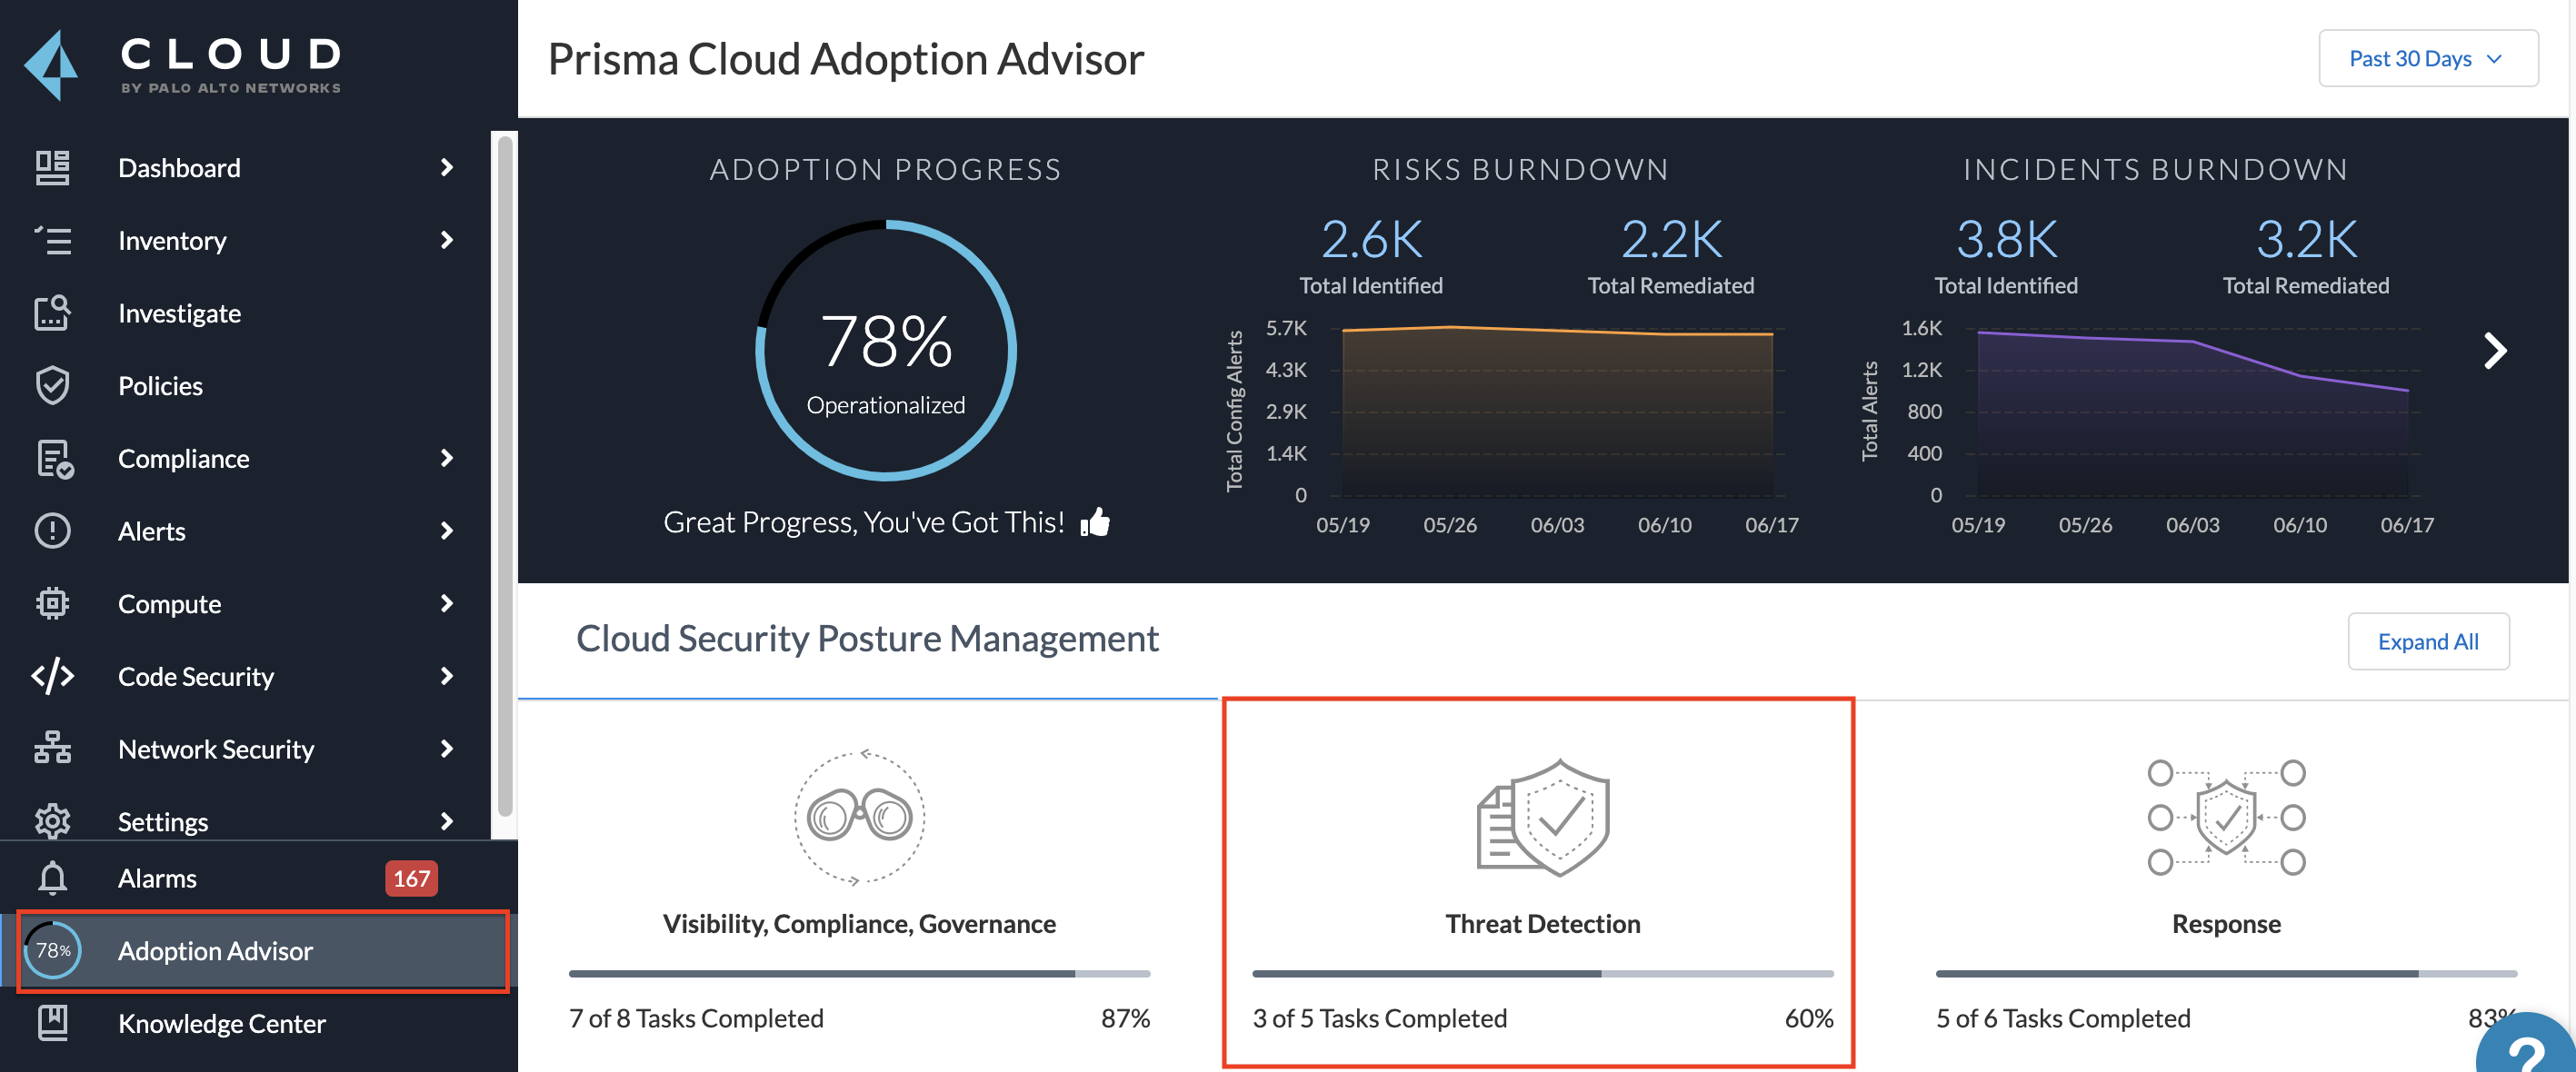The image size is (2576, 1072).
Task: Expand the Compliance submenu chevron
Action: (446, 459)
